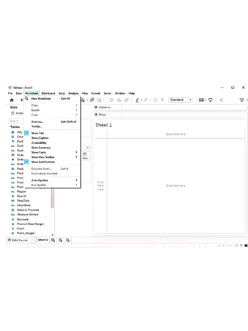
Task: Click the Presentation mode icon
Action: tap(211, 100)
